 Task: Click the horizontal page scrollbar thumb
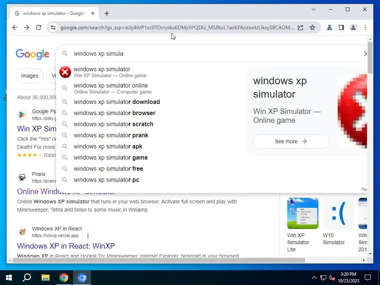pyautogui.click(x=159, y=261)
